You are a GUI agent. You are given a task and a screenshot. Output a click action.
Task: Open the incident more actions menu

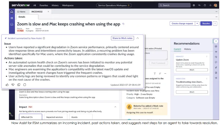tap(215, 24)
